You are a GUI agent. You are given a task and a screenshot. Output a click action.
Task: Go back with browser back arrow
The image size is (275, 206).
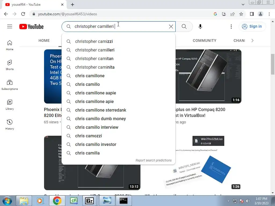point(6,14)
